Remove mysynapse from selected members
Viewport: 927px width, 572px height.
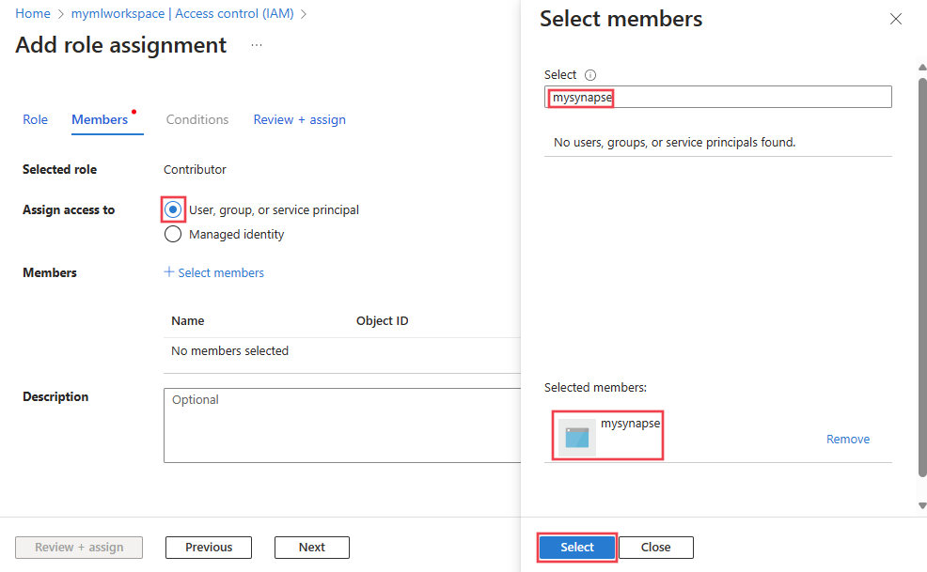coord(847,439)
